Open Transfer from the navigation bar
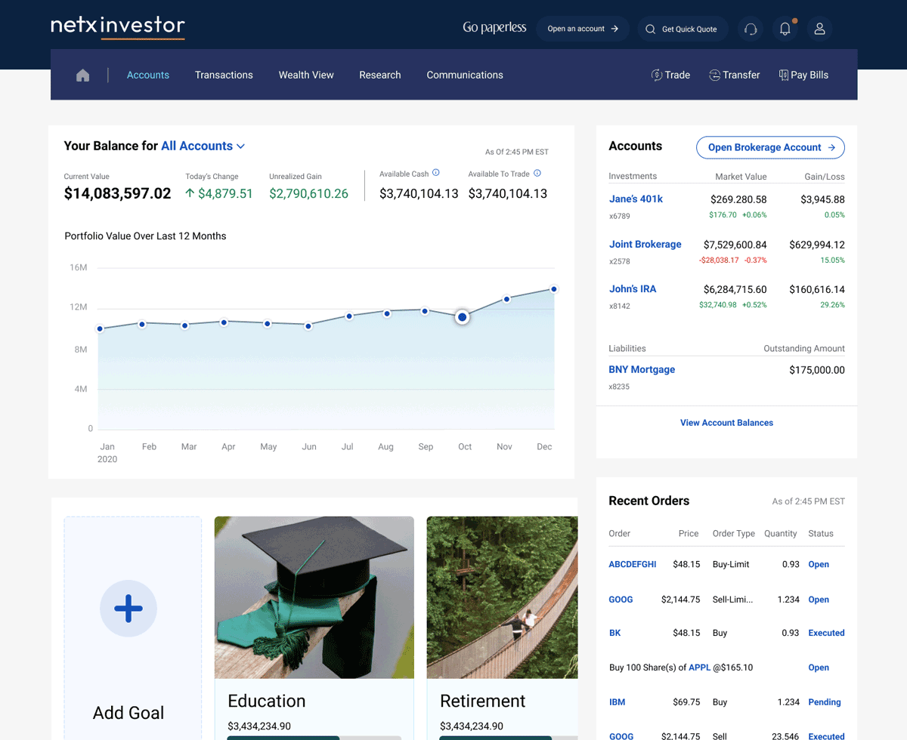This screenshot has height=740, width=907. pyautogui.click(x=734, y=75)
